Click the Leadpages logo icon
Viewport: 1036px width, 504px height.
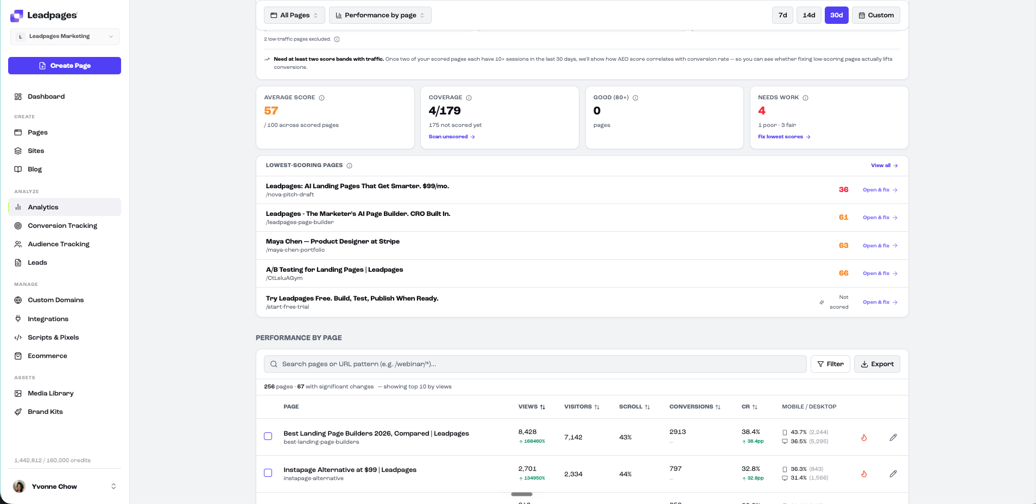tap(17, 16)
